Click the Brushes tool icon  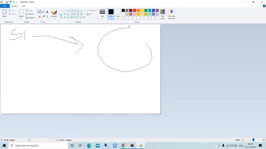(54, 12)
